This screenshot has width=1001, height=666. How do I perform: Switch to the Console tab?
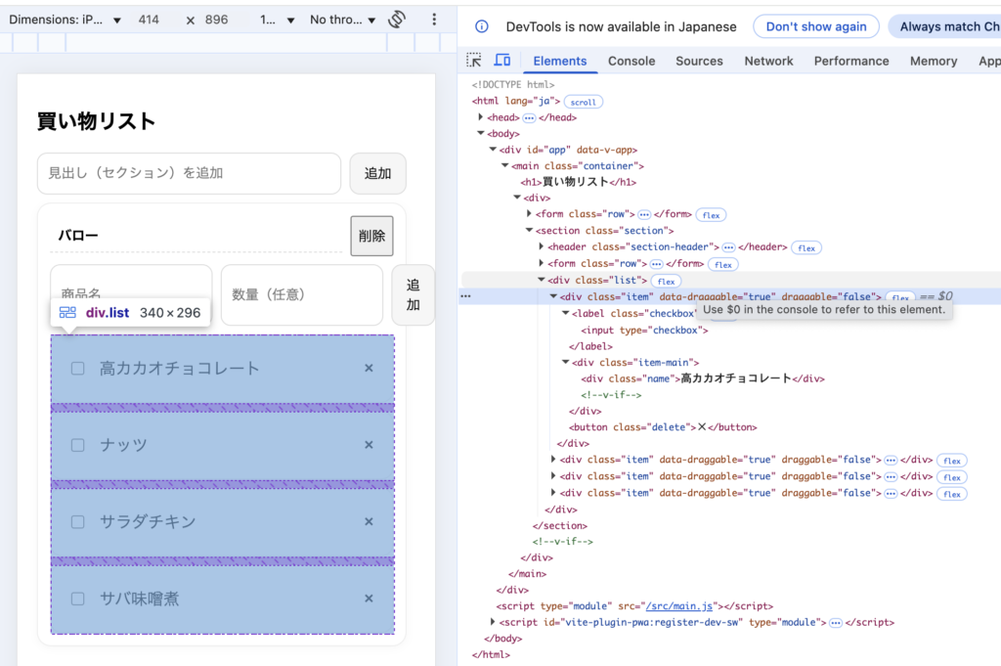(631, 61)
